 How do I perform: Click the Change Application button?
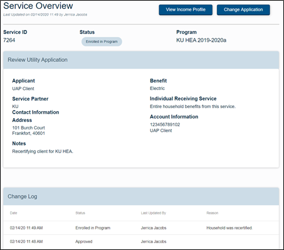[243, 10]
